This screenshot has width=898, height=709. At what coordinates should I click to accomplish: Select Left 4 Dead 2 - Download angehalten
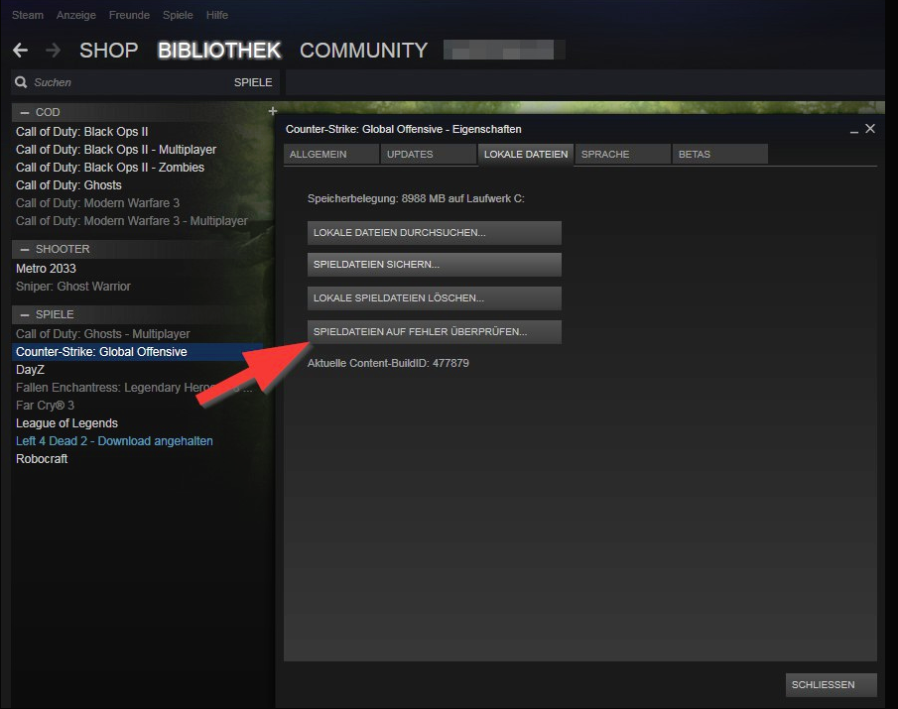[x=114, y=441]
